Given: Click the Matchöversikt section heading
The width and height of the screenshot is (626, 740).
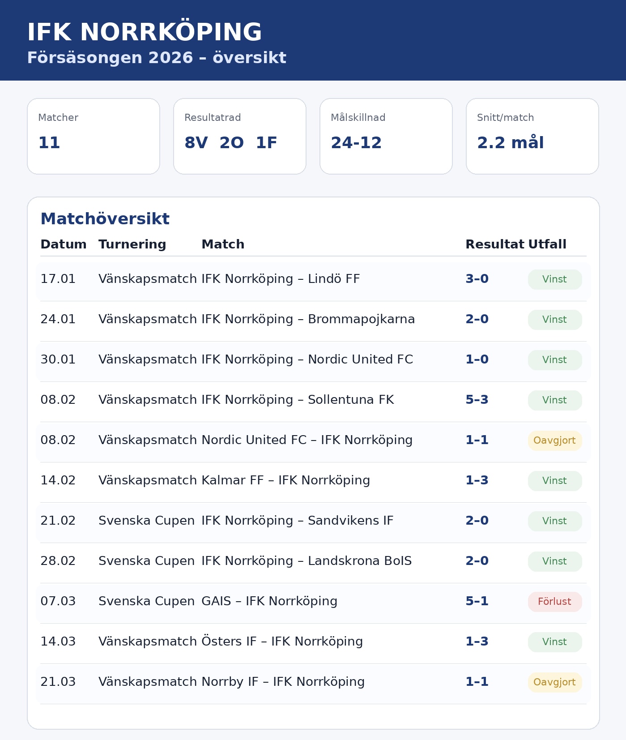Looking at the screenshot, I should (105, 219).
